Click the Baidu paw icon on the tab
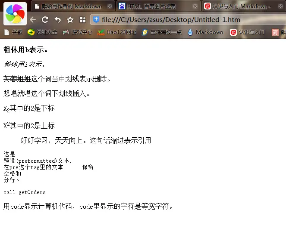286x241 pixels. pyautogui.click(x=122, y=6)
